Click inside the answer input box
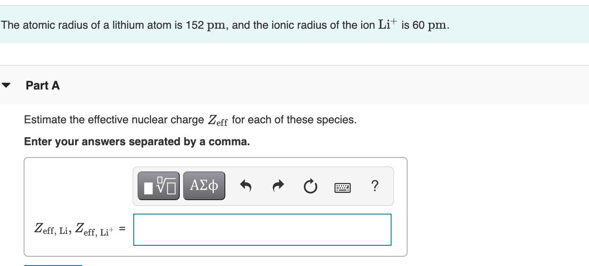The image size is (589, 266). click(262, 229)
